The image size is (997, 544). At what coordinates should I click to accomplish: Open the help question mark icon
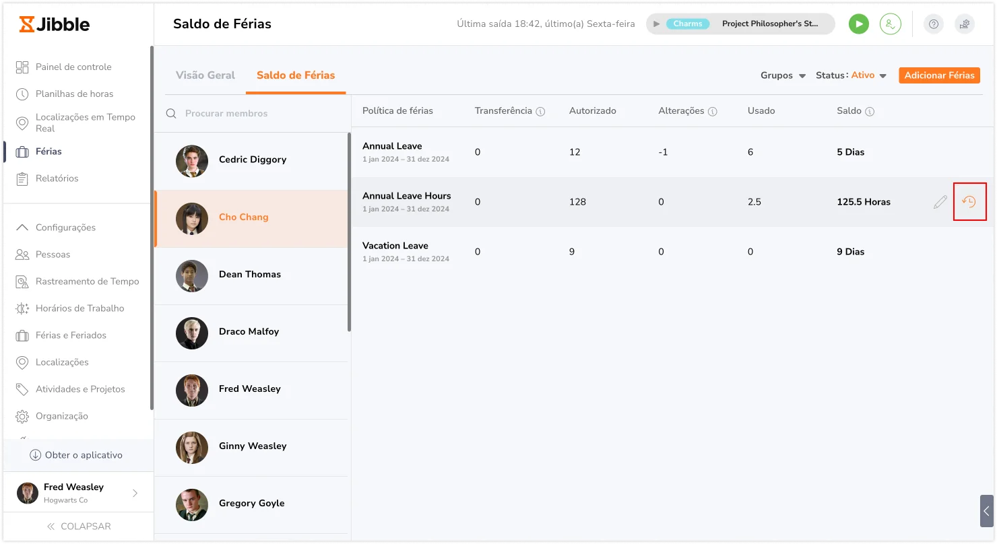tap(934, 24)
